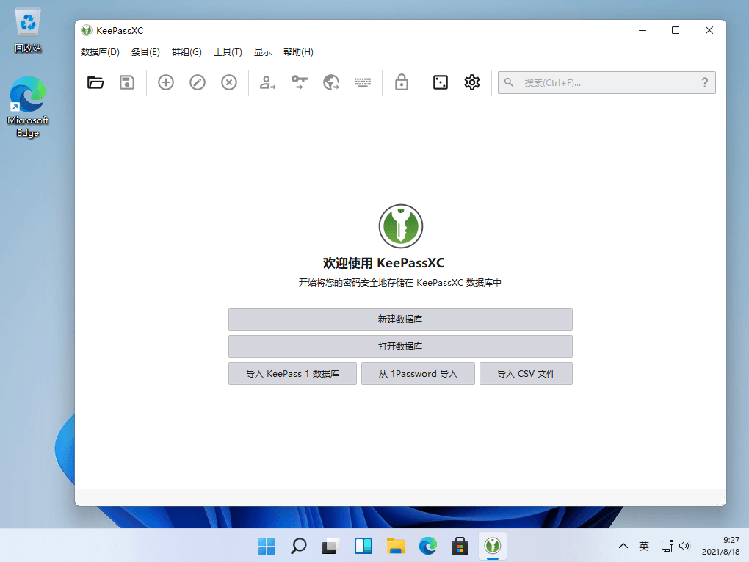The width and height of the screenshot is (749, 562).
Task: Expand hidden system tray icons chevron
Action: click(623, 546)
